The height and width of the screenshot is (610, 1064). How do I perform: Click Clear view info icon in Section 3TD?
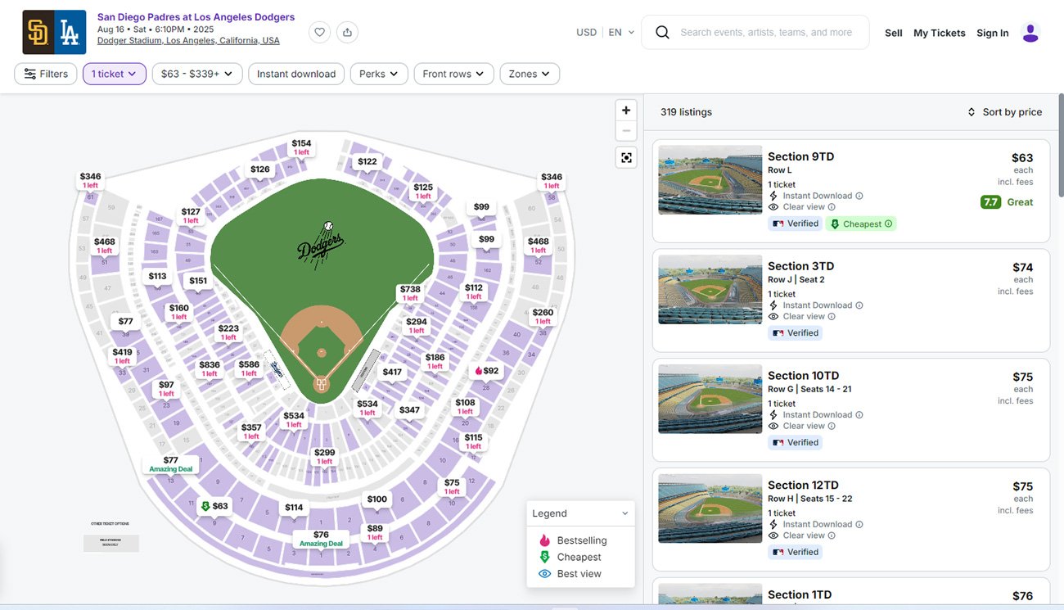coord(832,316)
